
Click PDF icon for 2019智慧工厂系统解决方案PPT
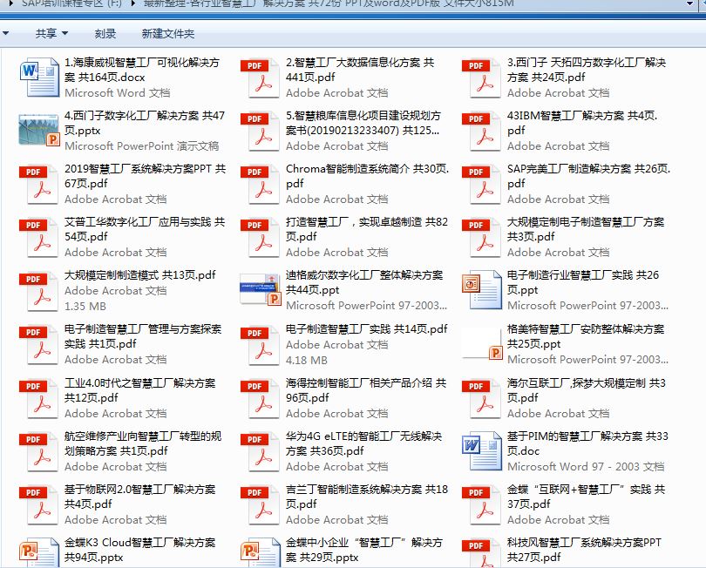[38, 185]
